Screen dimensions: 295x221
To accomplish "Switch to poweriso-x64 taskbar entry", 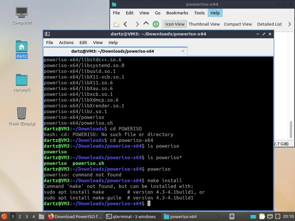I will coord(190,216).
